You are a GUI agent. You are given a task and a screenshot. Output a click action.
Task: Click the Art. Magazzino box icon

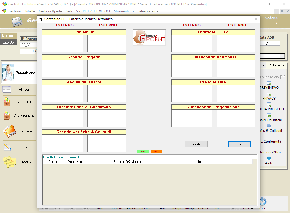7,115
